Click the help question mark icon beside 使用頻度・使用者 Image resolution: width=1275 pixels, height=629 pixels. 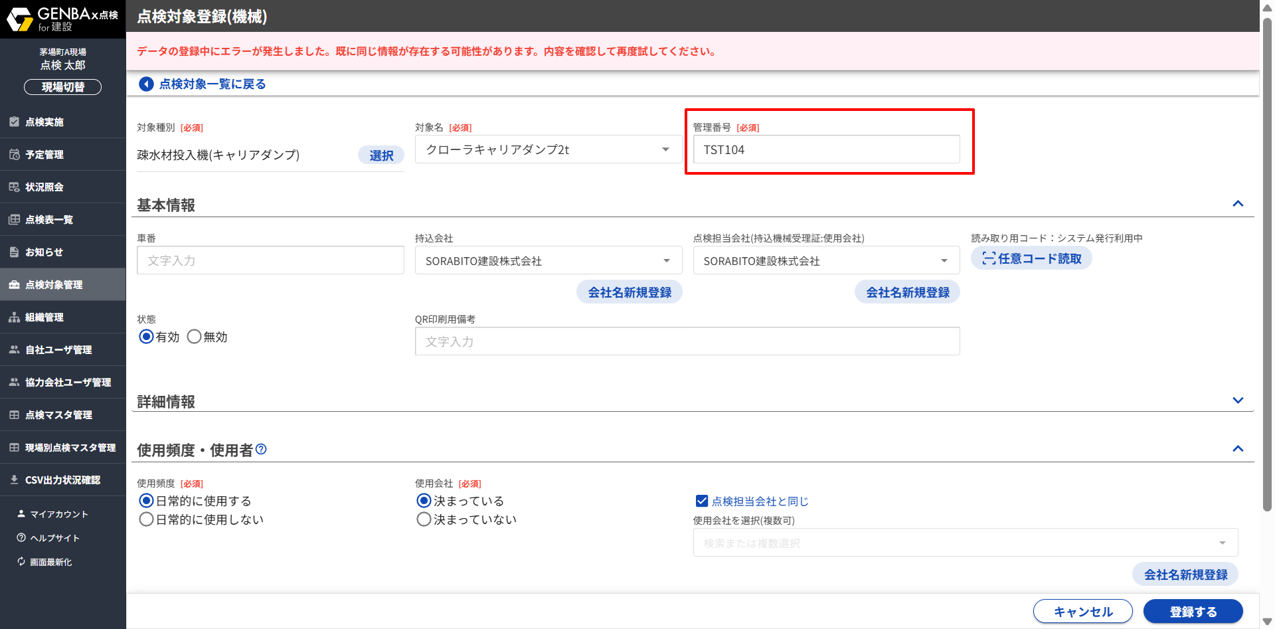(261, 450)
